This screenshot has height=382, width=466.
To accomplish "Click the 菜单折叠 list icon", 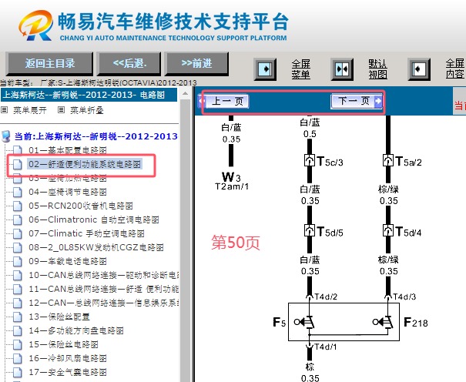I will coord(61,110).
